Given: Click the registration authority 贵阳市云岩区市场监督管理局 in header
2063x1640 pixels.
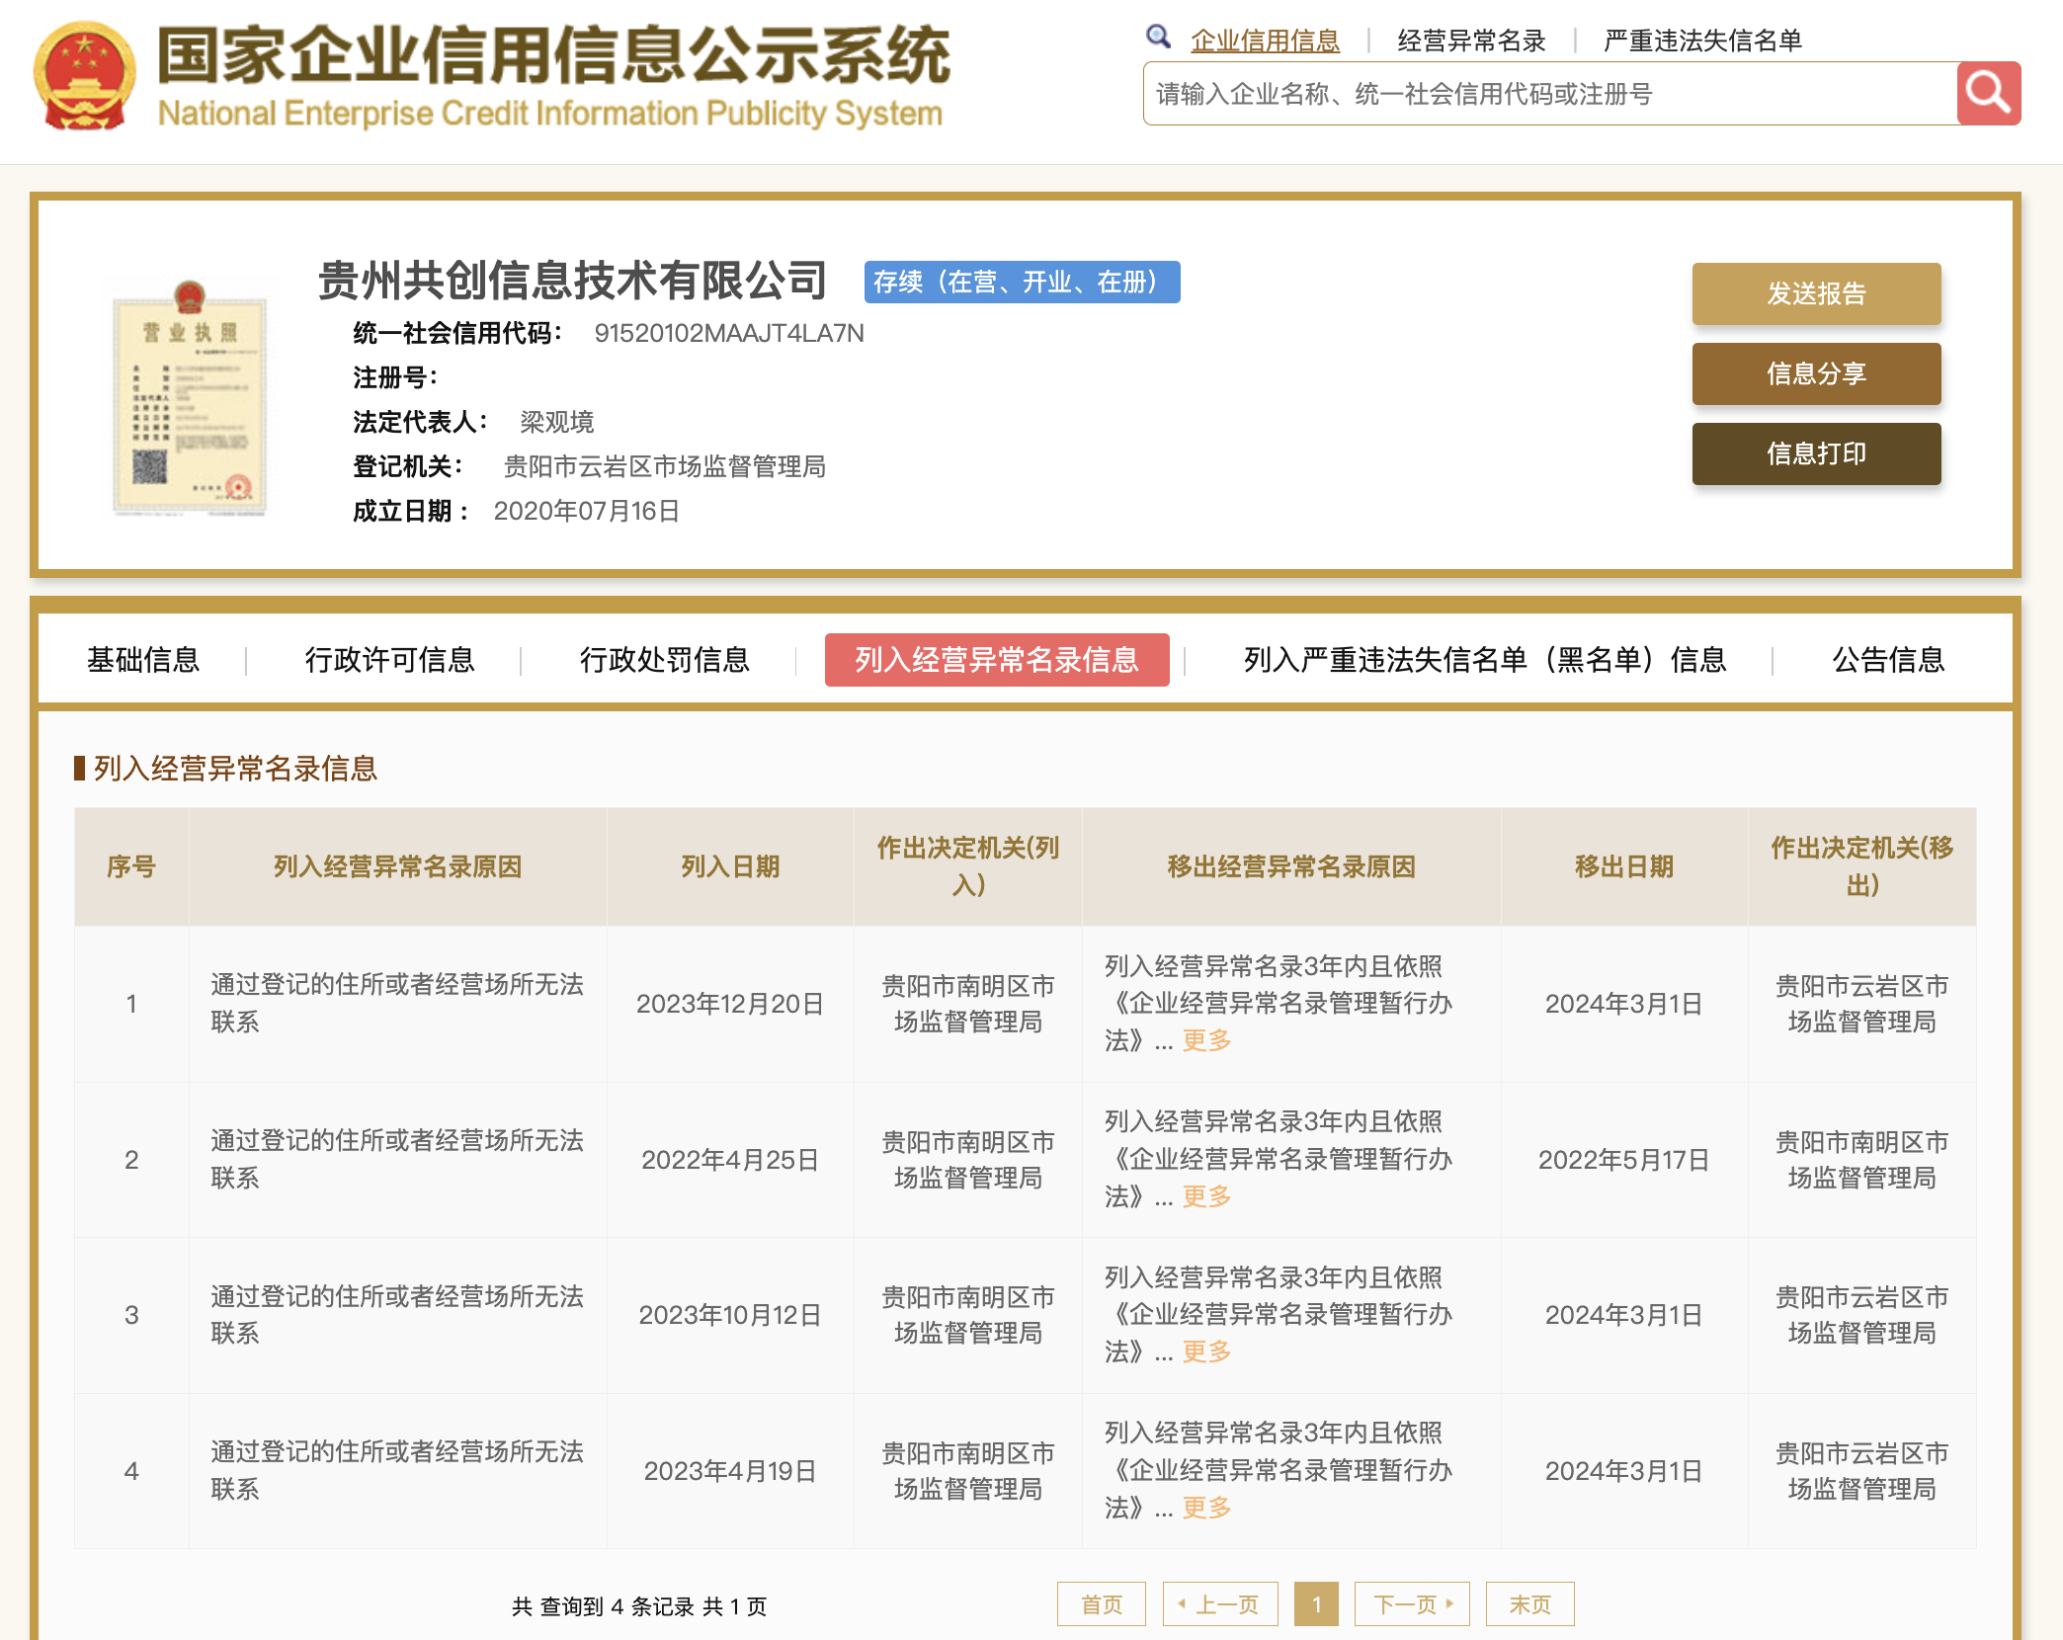Looking at the screenshot, I should tap(664, 467).
